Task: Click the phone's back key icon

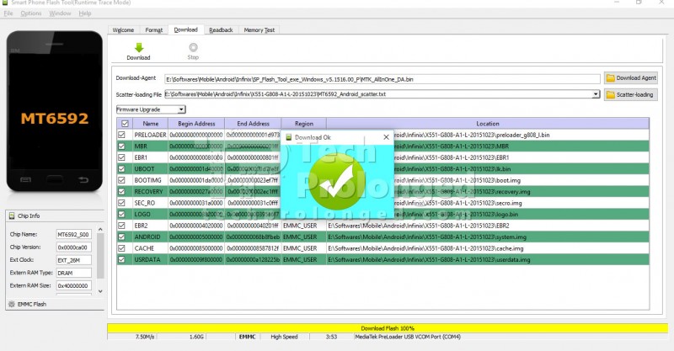Action: 83,179
